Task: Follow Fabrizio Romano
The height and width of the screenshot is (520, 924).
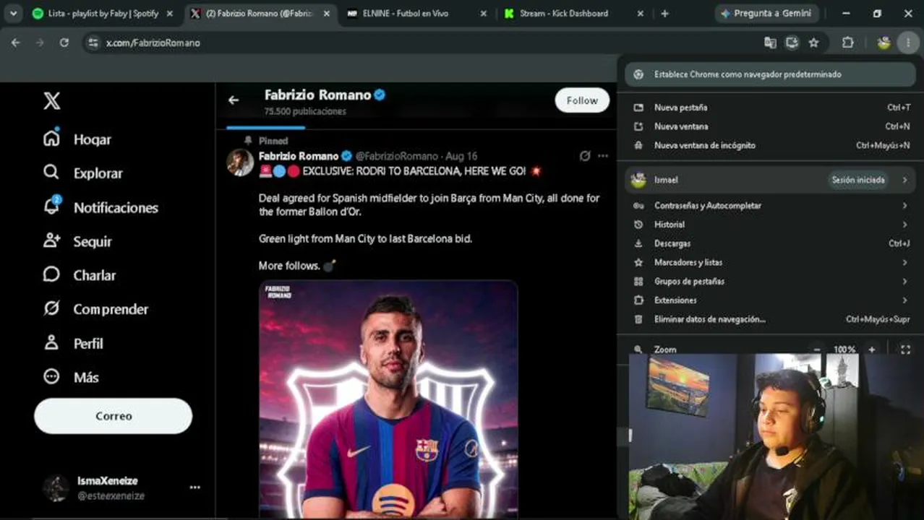Action: click(582, 100)
